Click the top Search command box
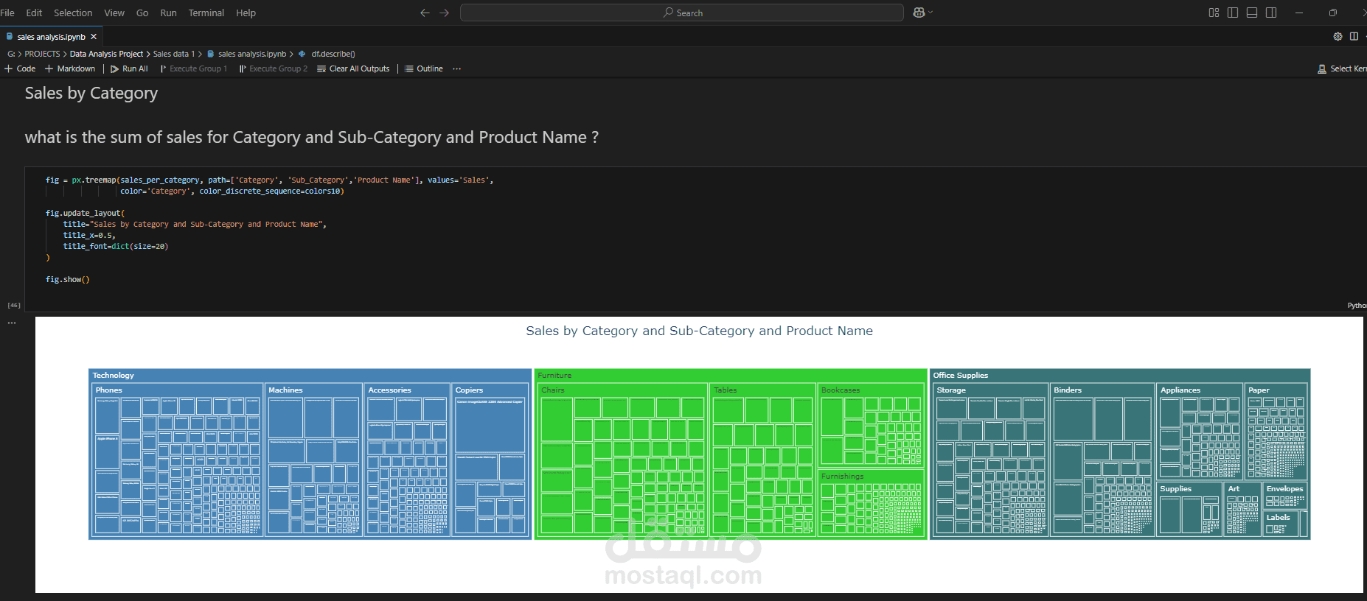The width and height of the screenshot is (1367, 601). 681,13
